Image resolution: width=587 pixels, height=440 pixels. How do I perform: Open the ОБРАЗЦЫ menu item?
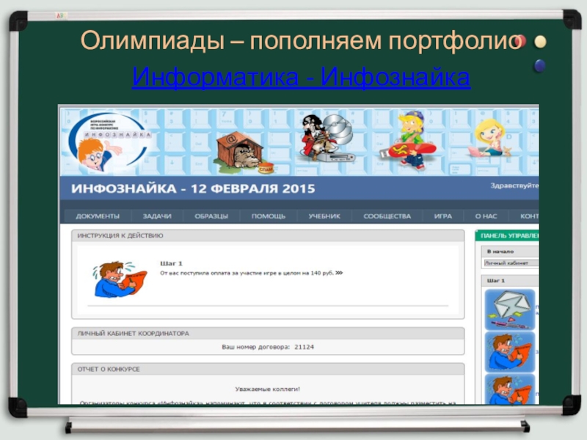point(211,216)
